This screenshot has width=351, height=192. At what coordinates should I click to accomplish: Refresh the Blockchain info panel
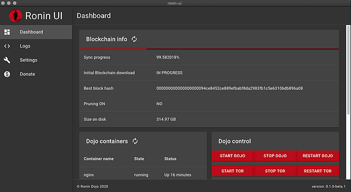pos(134,39)
